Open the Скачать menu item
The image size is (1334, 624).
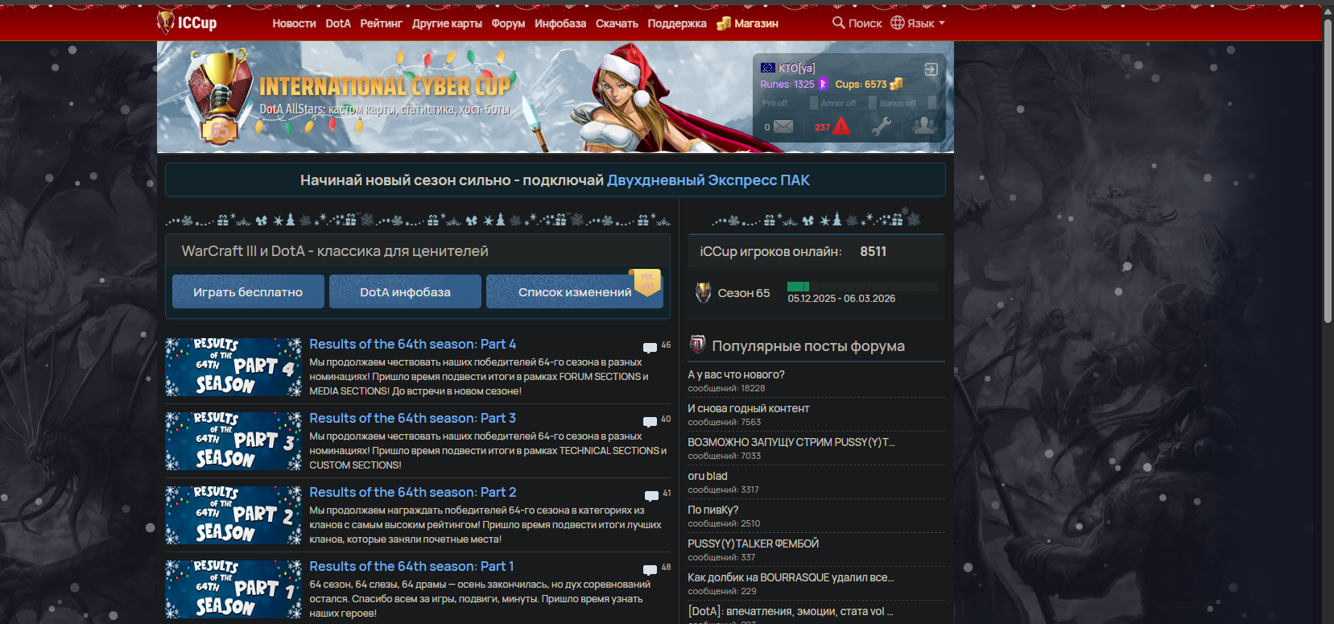pos(617,23)
